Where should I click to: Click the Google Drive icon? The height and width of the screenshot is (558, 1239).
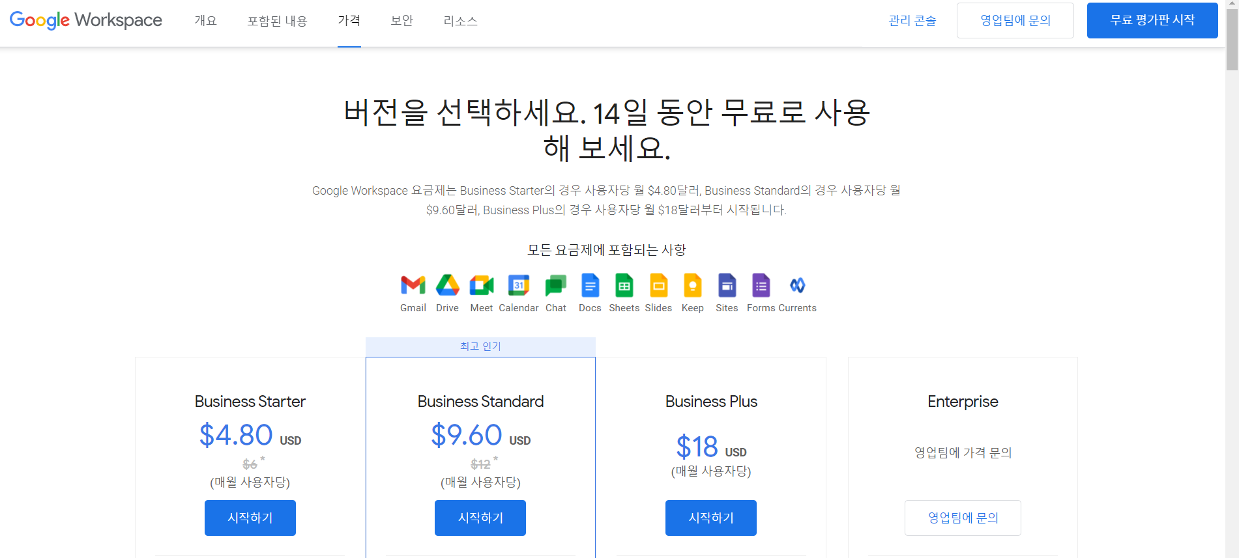tap(447, 285)
